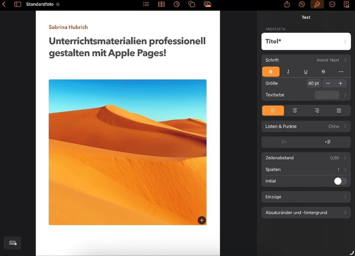
Task: Toggle bold formatting
Action: click(271, 72)
